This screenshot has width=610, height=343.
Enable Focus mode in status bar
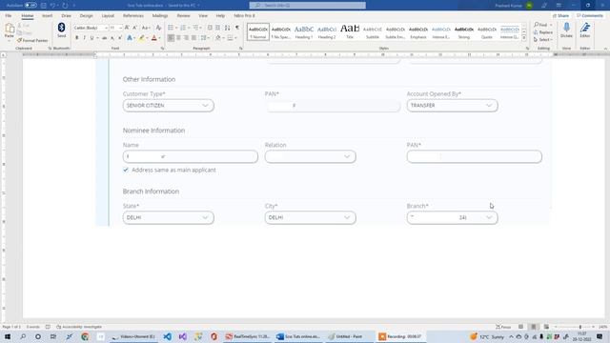click(503, 327)
